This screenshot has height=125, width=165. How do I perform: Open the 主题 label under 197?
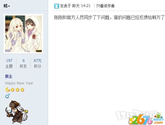pos(9,66)
